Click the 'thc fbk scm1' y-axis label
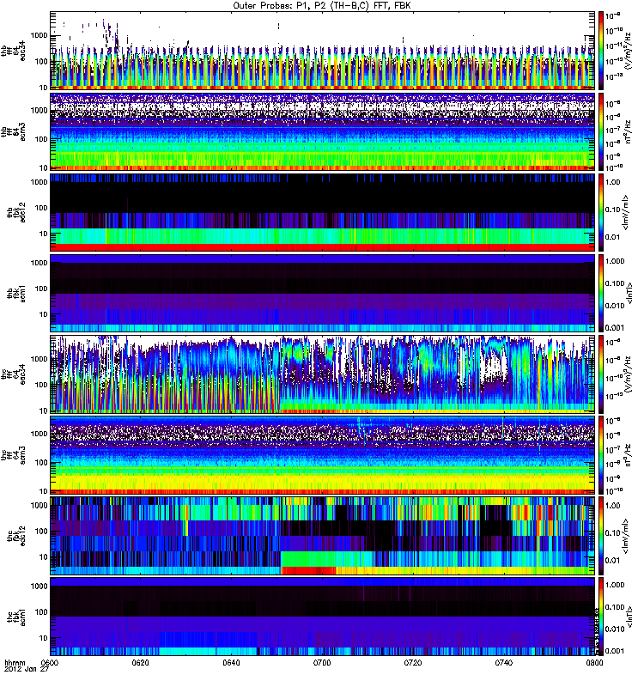 pos(16,617)
